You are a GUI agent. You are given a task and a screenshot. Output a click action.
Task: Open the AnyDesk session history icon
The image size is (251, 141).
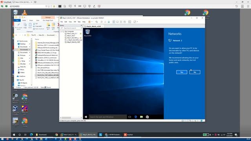pyautogui.click(x=236, y=6)
